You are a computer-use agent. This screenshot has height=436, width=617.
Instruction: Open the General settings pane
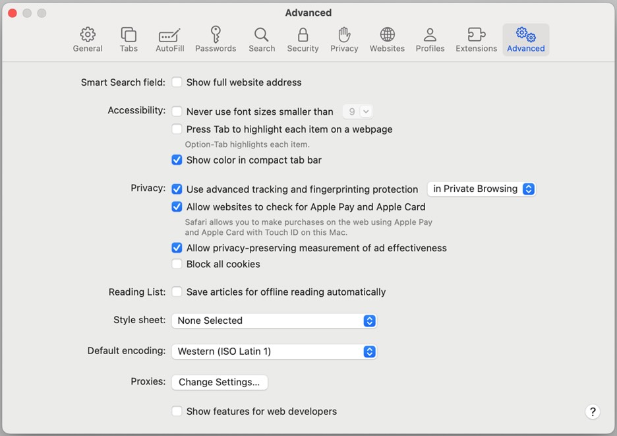click(88, 40)
